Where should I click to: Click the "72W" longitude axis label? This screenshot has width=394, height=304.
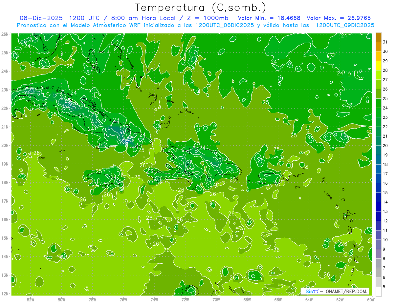click(185, 299)
